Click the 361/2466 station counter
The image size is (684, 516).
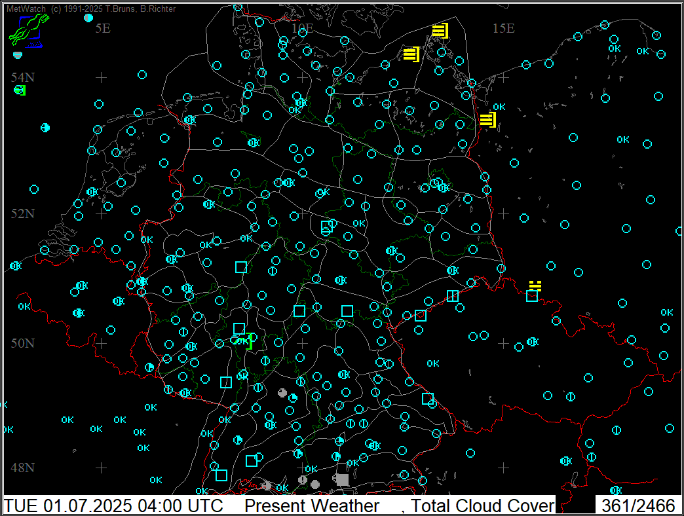coord(638,506)
